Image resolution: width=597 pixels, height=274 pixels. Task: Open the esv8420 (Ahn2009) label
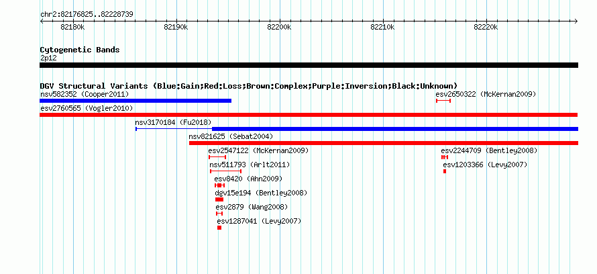coord(248,179)
